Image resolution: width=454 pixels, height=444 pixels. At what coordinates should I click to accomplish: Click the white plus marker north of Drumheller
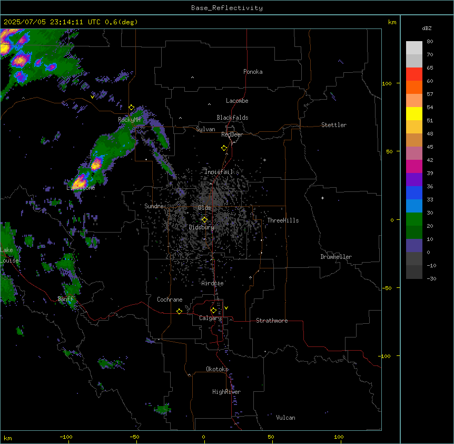(x=322, y=198)
